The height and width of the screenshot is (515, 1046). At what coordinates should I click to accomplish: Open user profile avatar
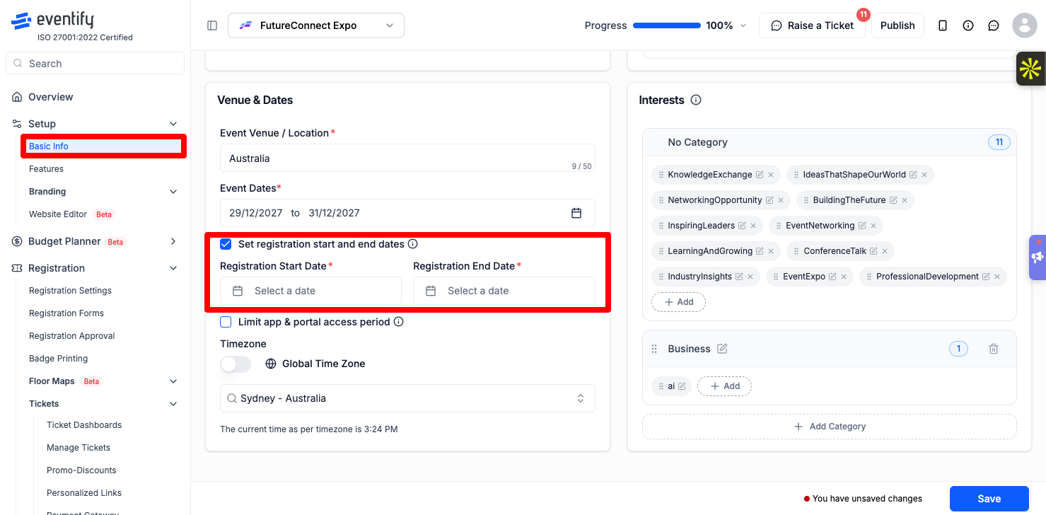(1025, 25)
